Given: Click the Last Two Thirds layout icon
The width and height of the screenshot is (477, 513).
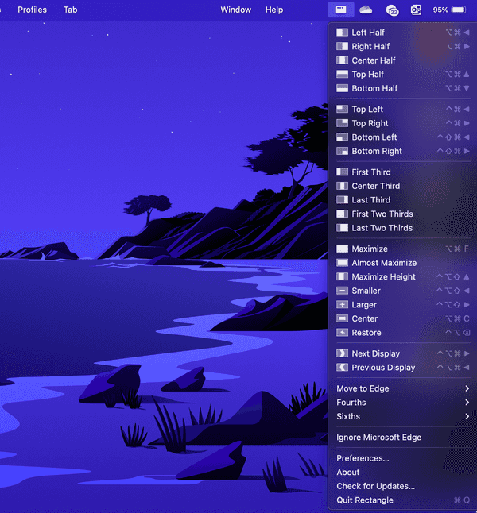Looking at the screenshot, I should tap(343, 228).
